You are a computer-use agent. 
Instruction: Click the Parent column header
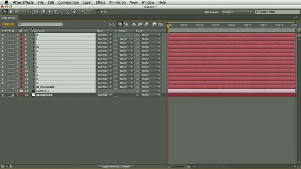tap(139, 31)
